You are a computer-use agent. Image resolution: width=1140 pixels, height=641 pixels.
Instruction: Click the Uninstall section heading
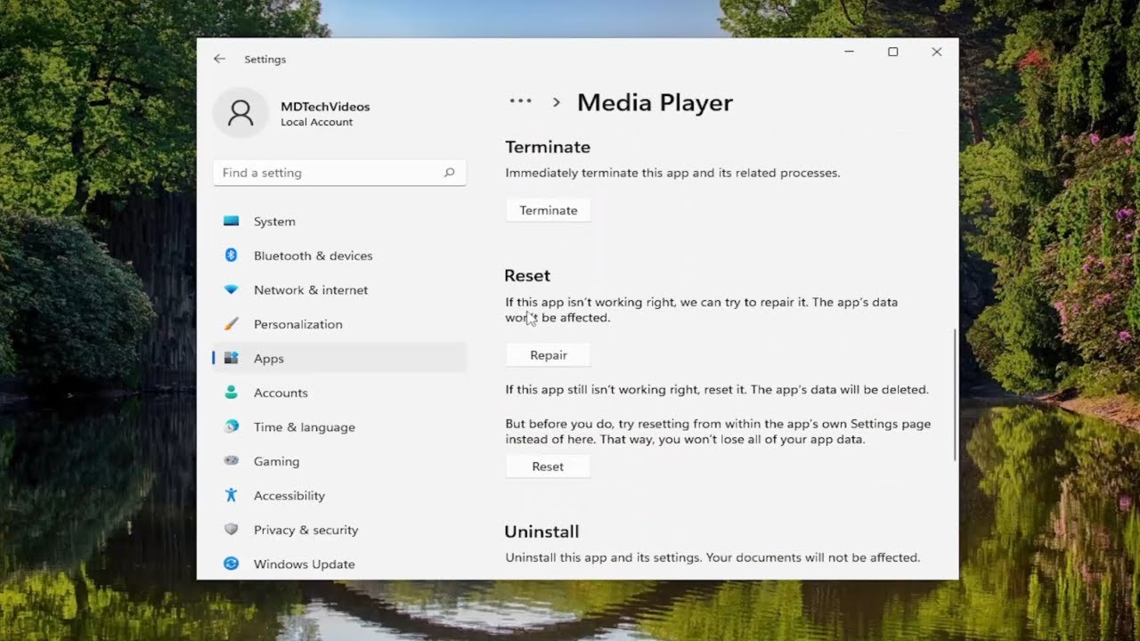click(x=541, y=531)
